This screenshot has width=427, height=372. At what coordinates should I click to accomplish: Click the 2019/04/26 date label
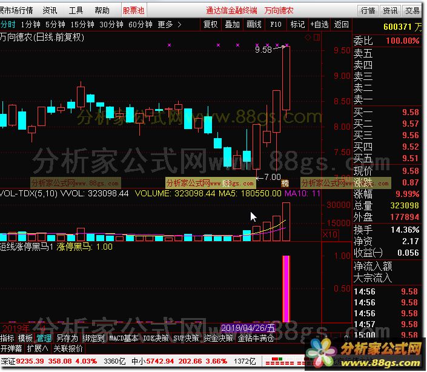pos(248,328)
